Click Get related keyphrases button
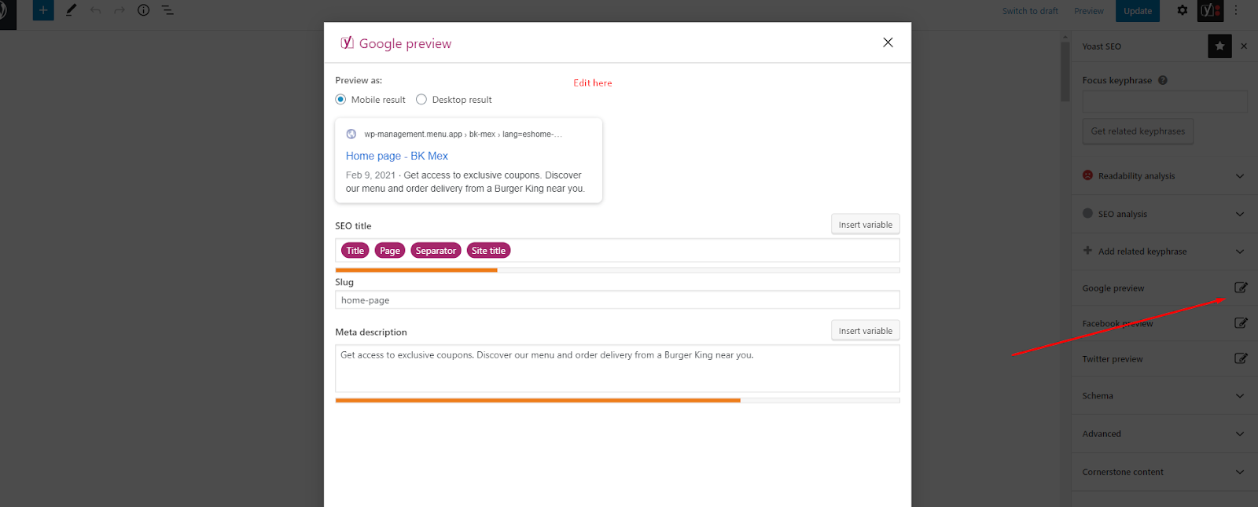Image resolution: width=1258 pixels, height=507 pixels. 1138,131
